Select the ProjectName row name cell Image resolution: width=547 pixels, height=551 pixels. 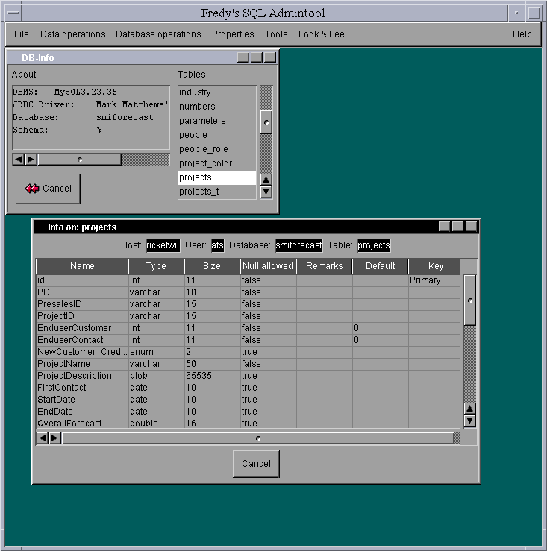pos(82,364)
